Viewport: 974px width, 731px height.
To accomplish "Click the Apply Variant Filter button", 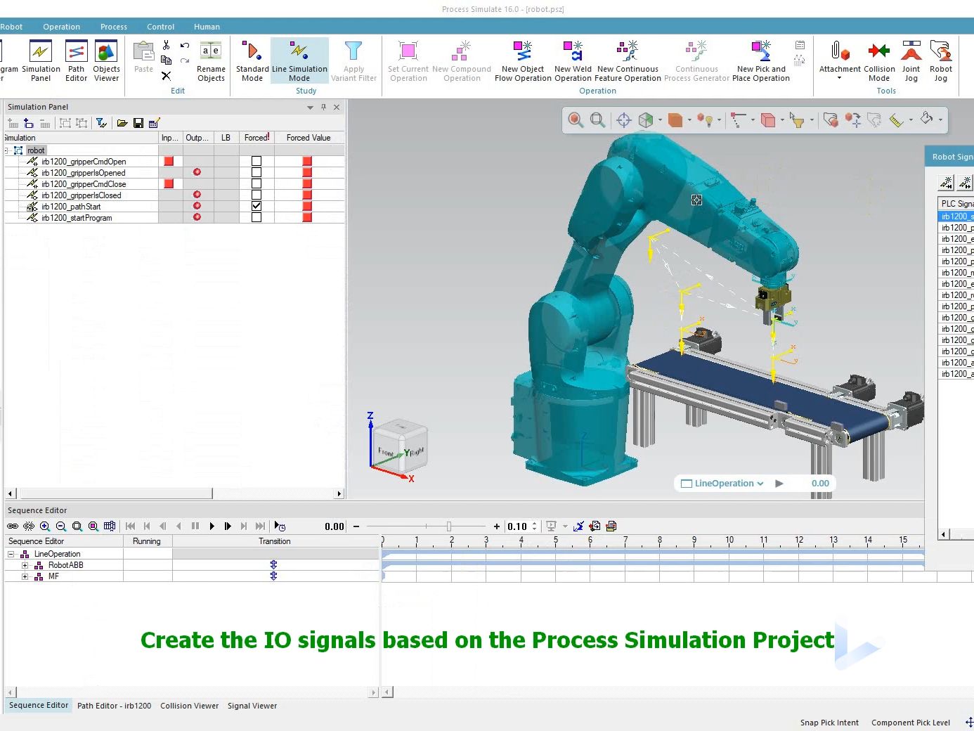I will (x=354, y=60).
